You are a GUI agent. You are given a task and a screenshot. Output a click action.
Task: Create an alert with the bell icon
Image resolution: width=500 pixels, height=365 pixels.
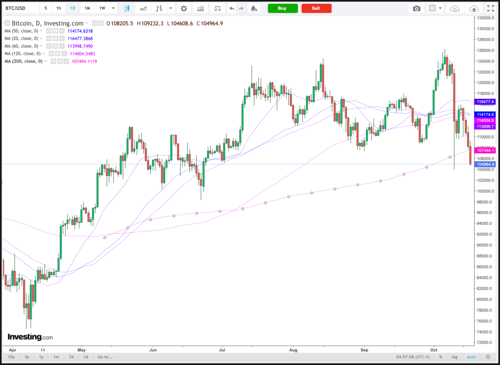pyautogui.click(x=254, y=8)
